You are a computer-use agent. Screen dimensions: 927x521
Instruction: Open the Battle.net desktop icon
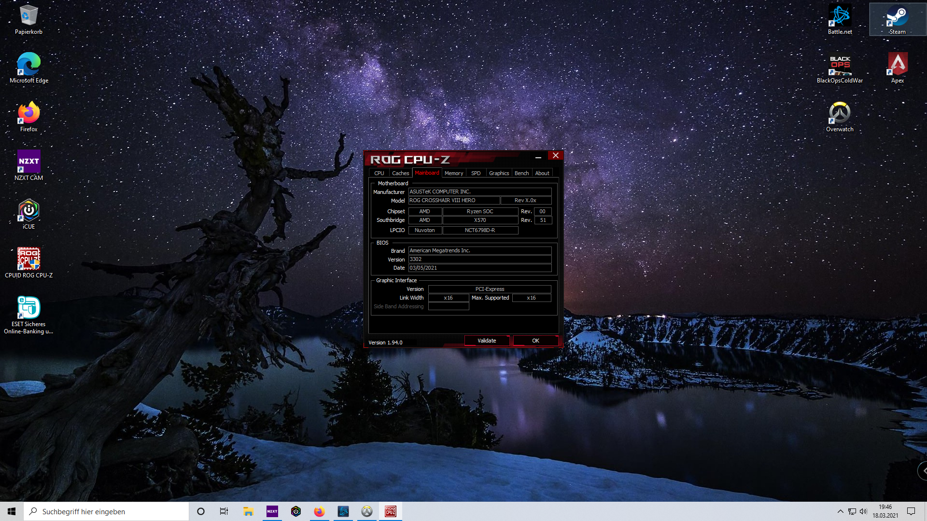coord(840,19)
